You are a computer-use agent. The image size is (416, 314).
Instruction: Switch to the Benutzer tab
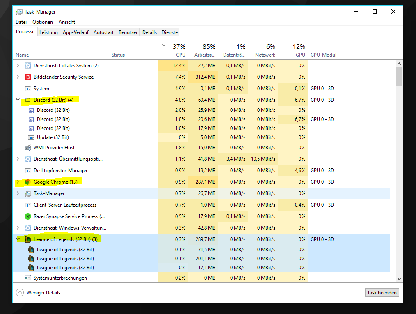coord(128,32)
